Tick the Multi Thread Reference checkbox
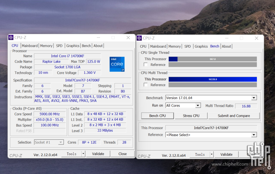Image resolution: width=275 pixels, height=174 pixels. click(x=146, y=84)
